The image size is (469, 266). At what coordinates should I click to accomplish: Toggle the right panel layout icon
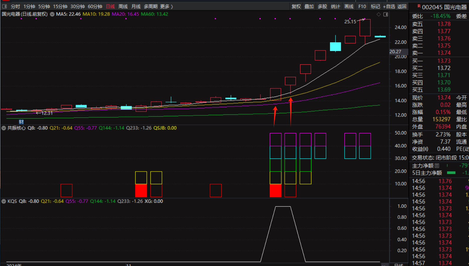pos(386,14)
